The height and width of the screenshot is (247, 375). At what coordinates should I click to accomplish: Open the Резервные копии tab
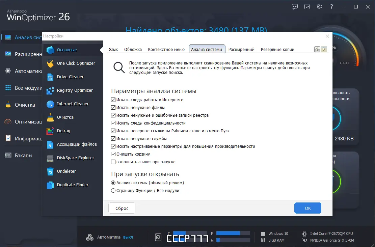277,49
